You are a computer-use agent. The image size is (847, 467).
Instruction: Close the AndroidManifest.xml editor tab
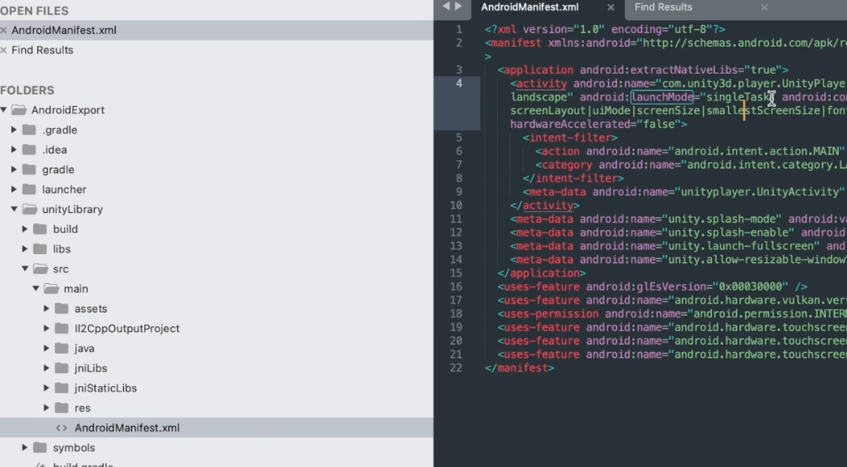[611, 7]
